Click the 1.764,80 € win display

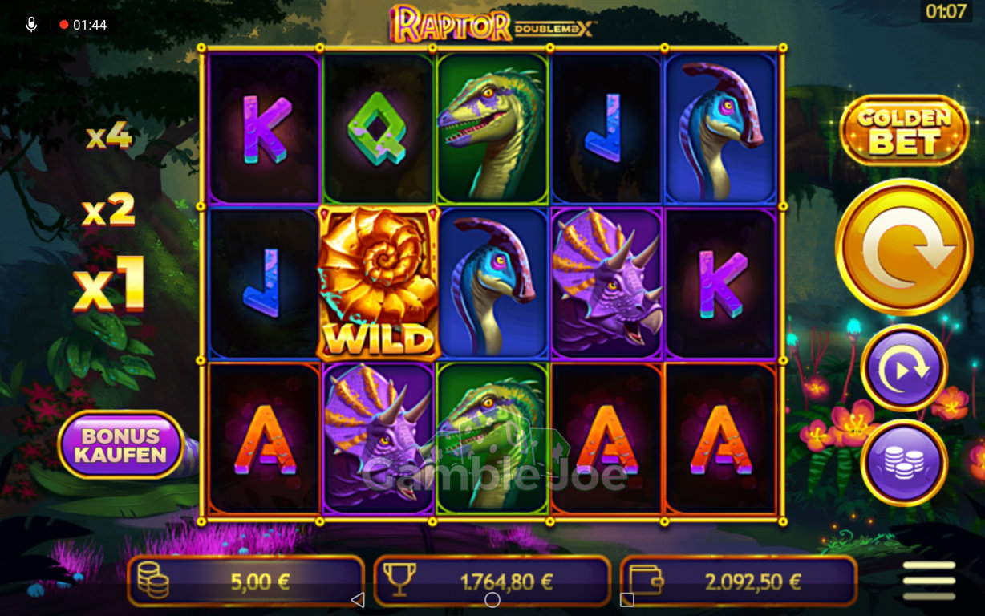pyautogui.click(x=492, y=582)
